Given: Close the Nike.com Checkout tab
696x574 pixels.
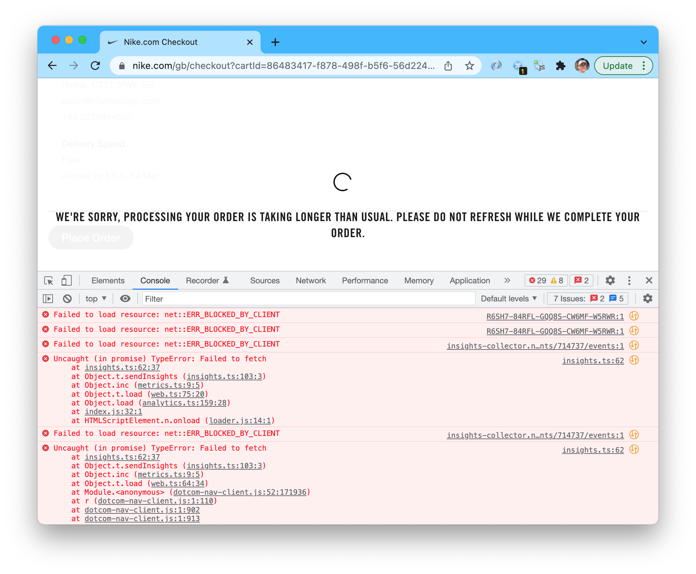Looking at the screenshot, I should 250,42.
